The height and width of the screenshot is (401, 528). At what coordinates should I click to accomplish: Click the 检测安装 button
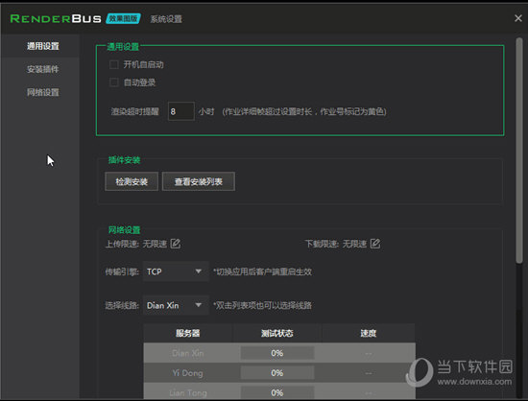tap(132, 181)
